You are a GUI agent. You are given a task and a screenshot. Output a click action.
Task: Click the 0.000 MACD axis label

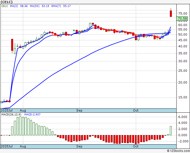coord(183,135)
